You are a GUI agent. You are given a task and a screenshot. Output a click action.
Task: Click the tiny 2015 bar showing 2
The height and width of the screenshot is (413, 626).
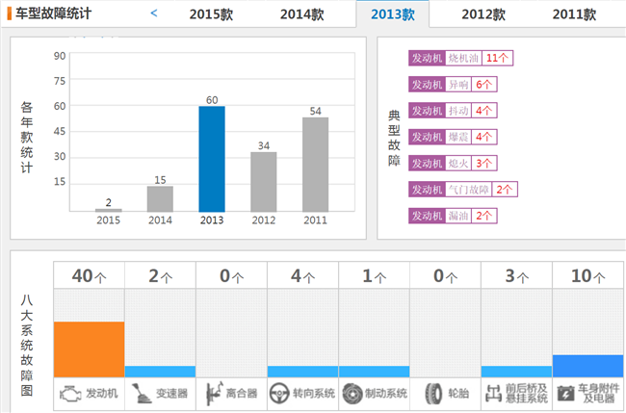(x=109, y=210)
